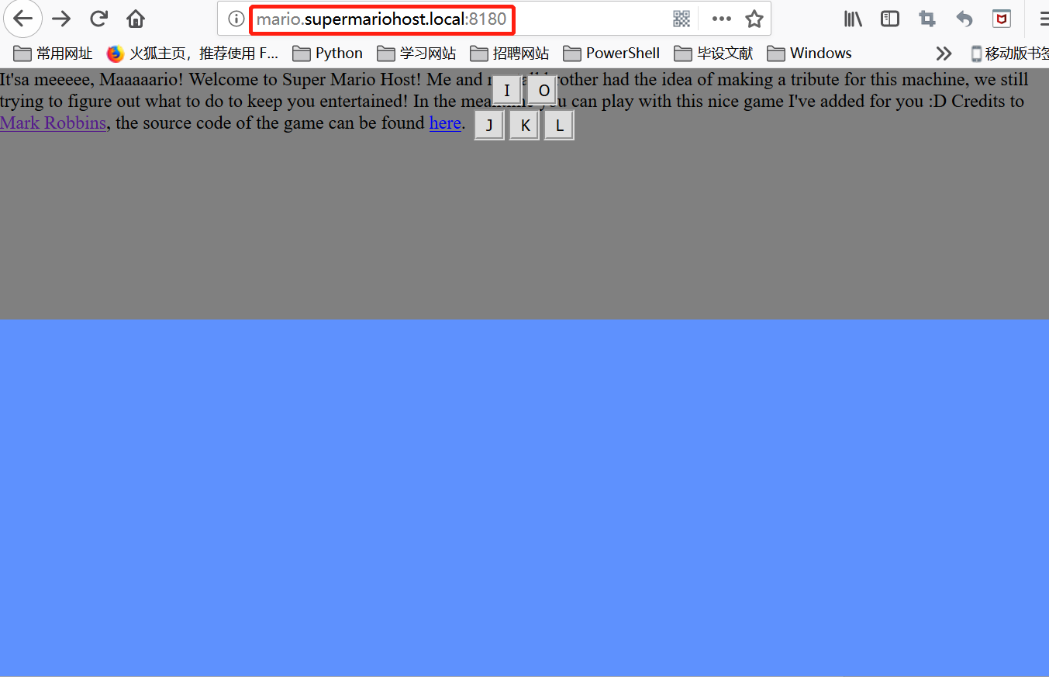Viewport: 1049px width, 677px height.
Task: Open the 移动版书签 mobile bookmarks
Action: (x=1009, y=54)
